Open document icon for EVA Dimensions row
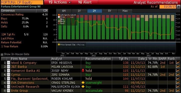 8,83
